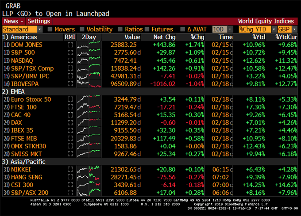
Task: Open the 2Day sparkline chart for HANG SENG
Action: (x=89, y=177)
